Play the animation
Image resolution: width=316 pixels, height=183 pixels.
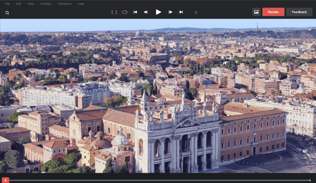click(158, 12)
